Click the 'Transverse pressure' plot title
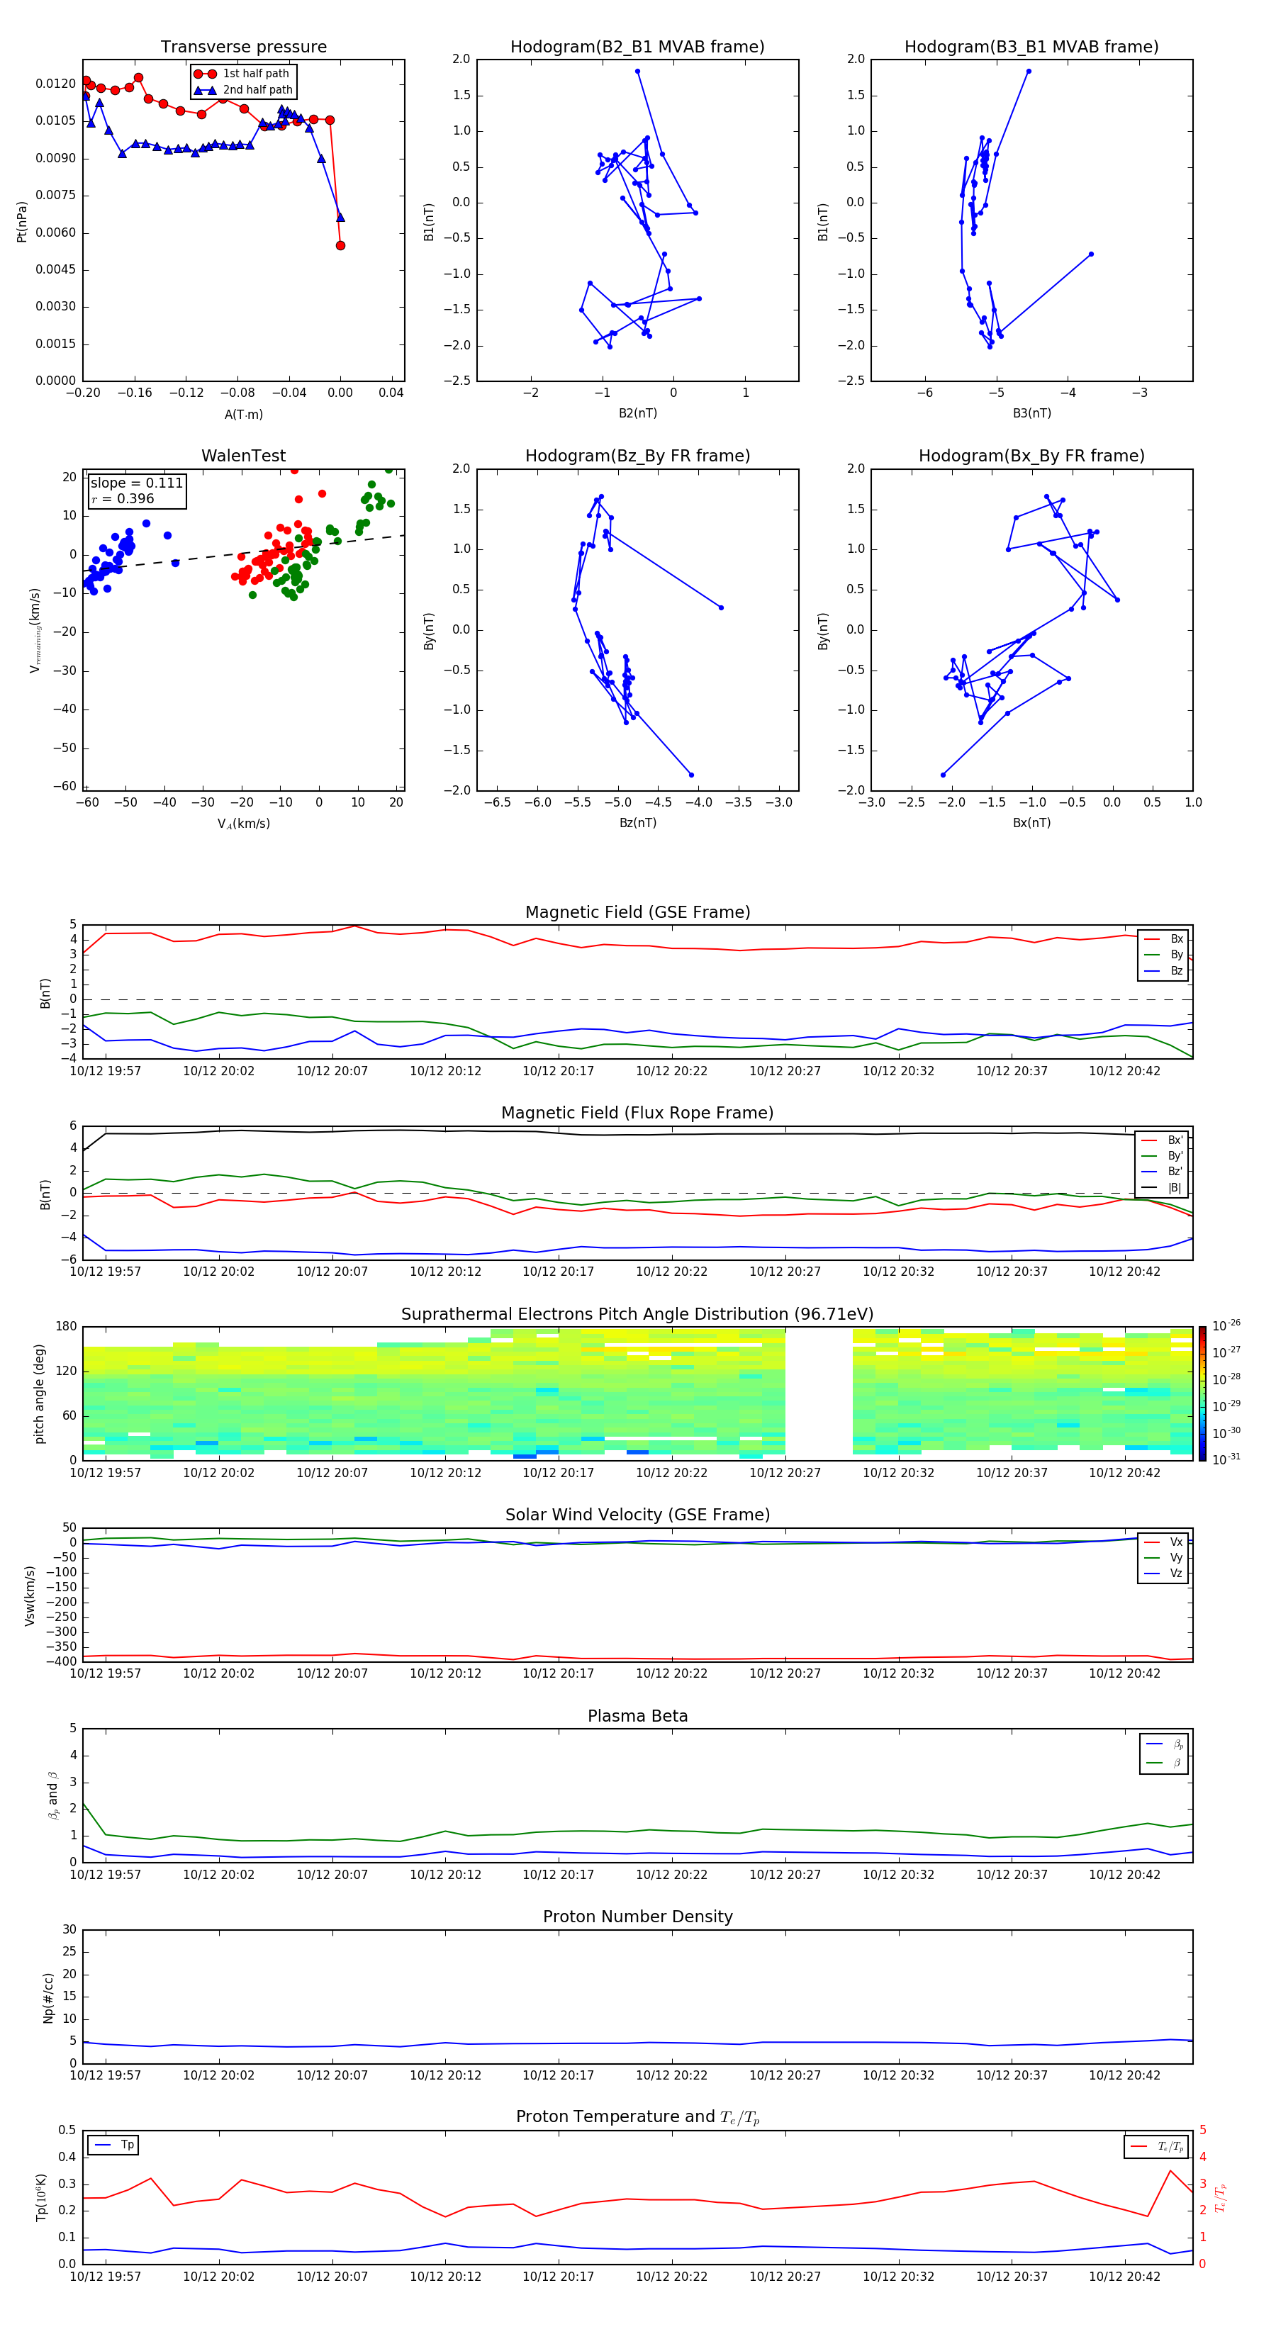 [x=243, y=47]
